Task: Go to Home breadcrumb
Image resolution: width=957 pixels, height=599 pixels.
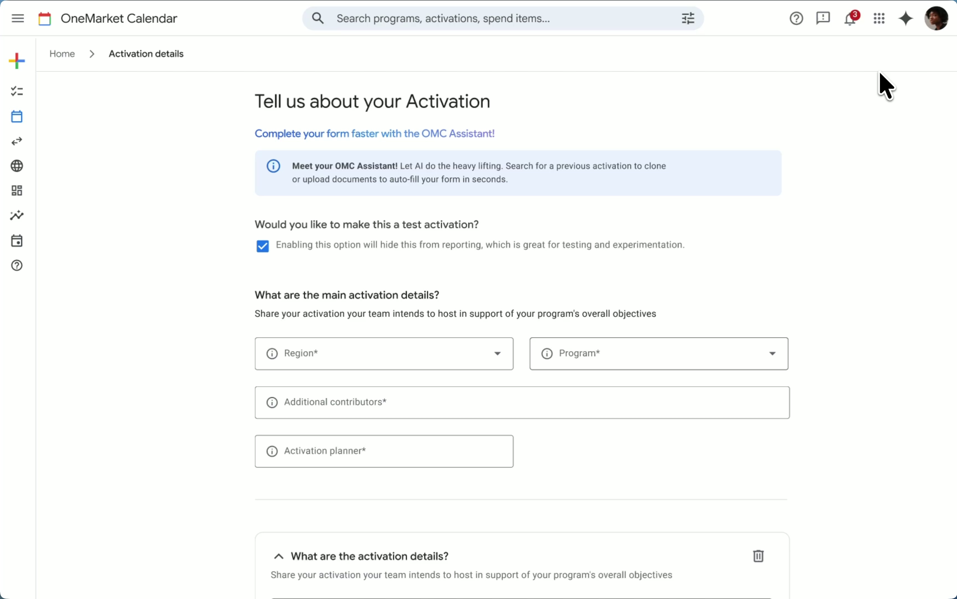Action: 62,54
